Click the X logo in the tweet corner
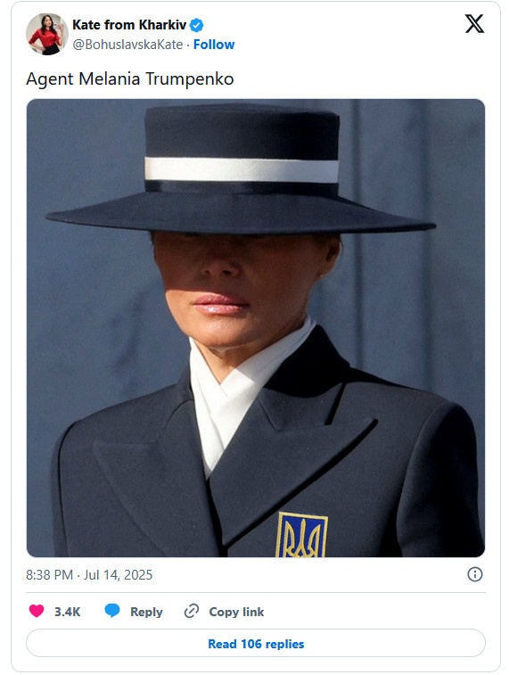The height and width of the screenshot is (675, 509). [474, 24]
